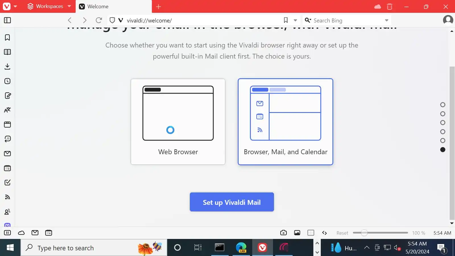Viewport: 455px width, 256px height.
Task: Choose Browser, Mail, and Calendar card
Action: tap(286, 122)
